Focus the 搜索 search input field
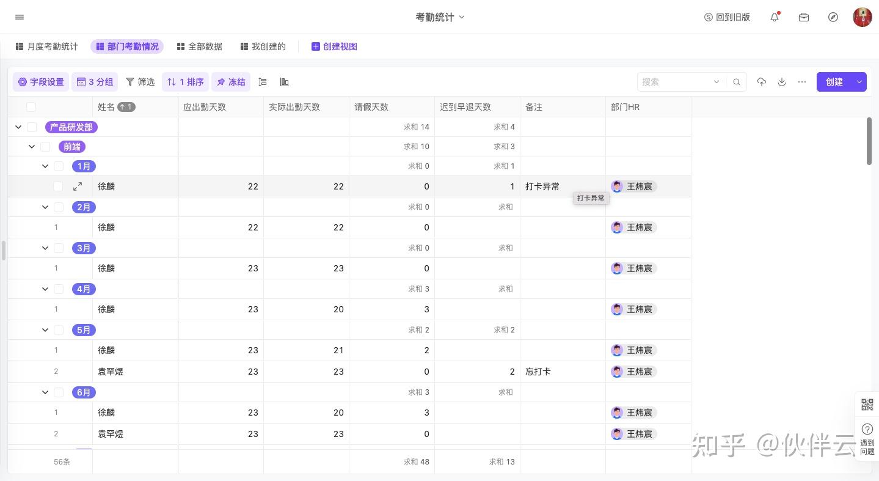The image size is (879, 481). 675,82
